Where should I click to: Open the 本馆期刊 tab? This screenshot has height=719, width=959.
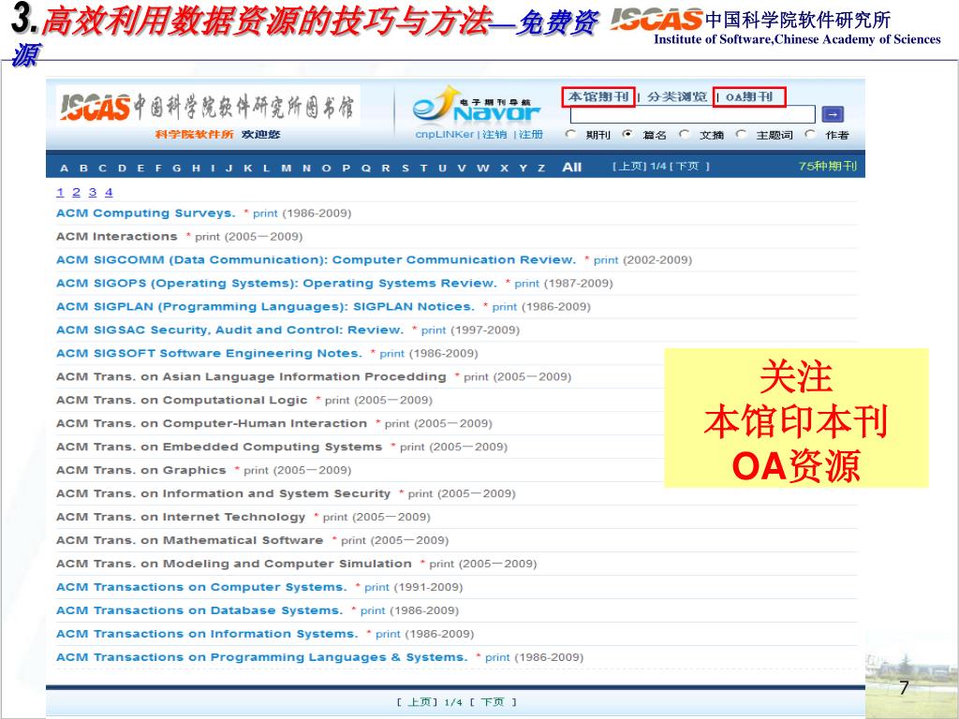point(598,96)
